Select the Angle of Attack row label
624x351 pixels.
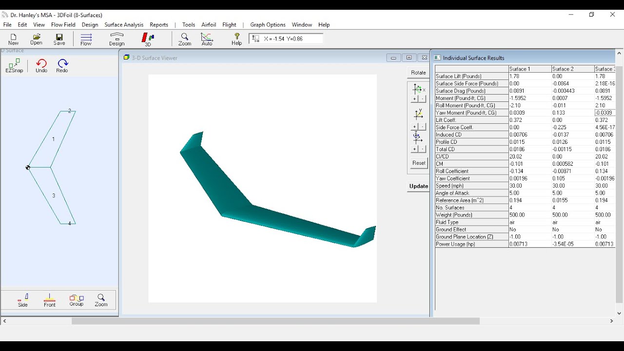[471, 194]
